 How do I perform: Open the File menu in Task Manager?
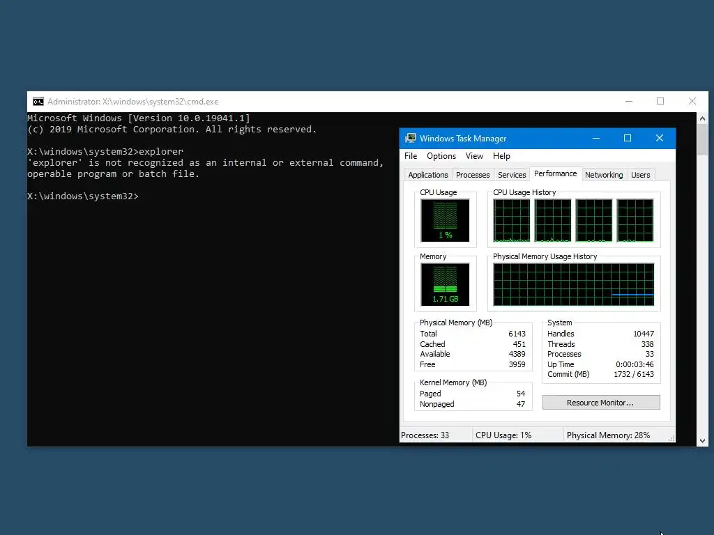pyautogui.click(x=411, y=156)
